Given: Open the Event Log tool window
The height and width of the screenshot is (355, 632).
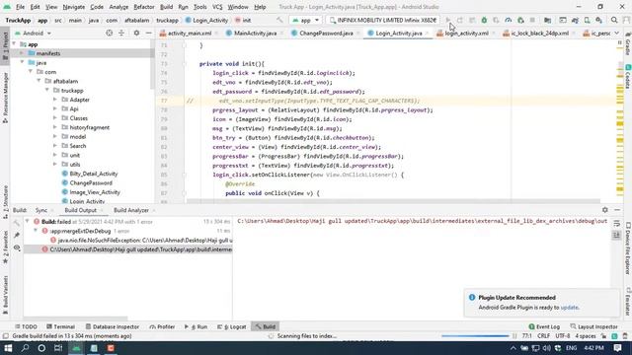Looking at the screenshot, I should (544, 326).
